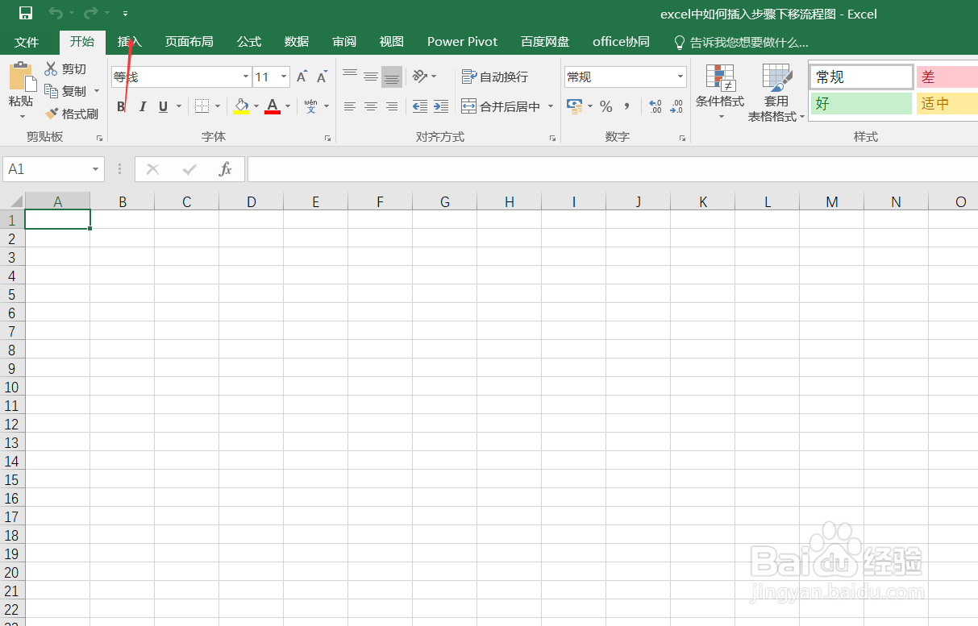Increase decimal places
Image resolution: width=978 pixels, height=626 pixels.
click(655, 106)
